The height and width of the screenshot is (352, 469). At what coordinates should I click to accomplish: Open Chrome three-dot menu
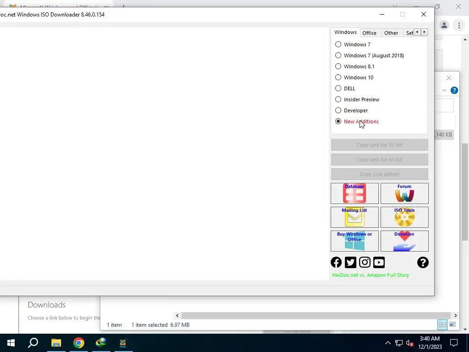pyautogui.click(x=459, y=26)
